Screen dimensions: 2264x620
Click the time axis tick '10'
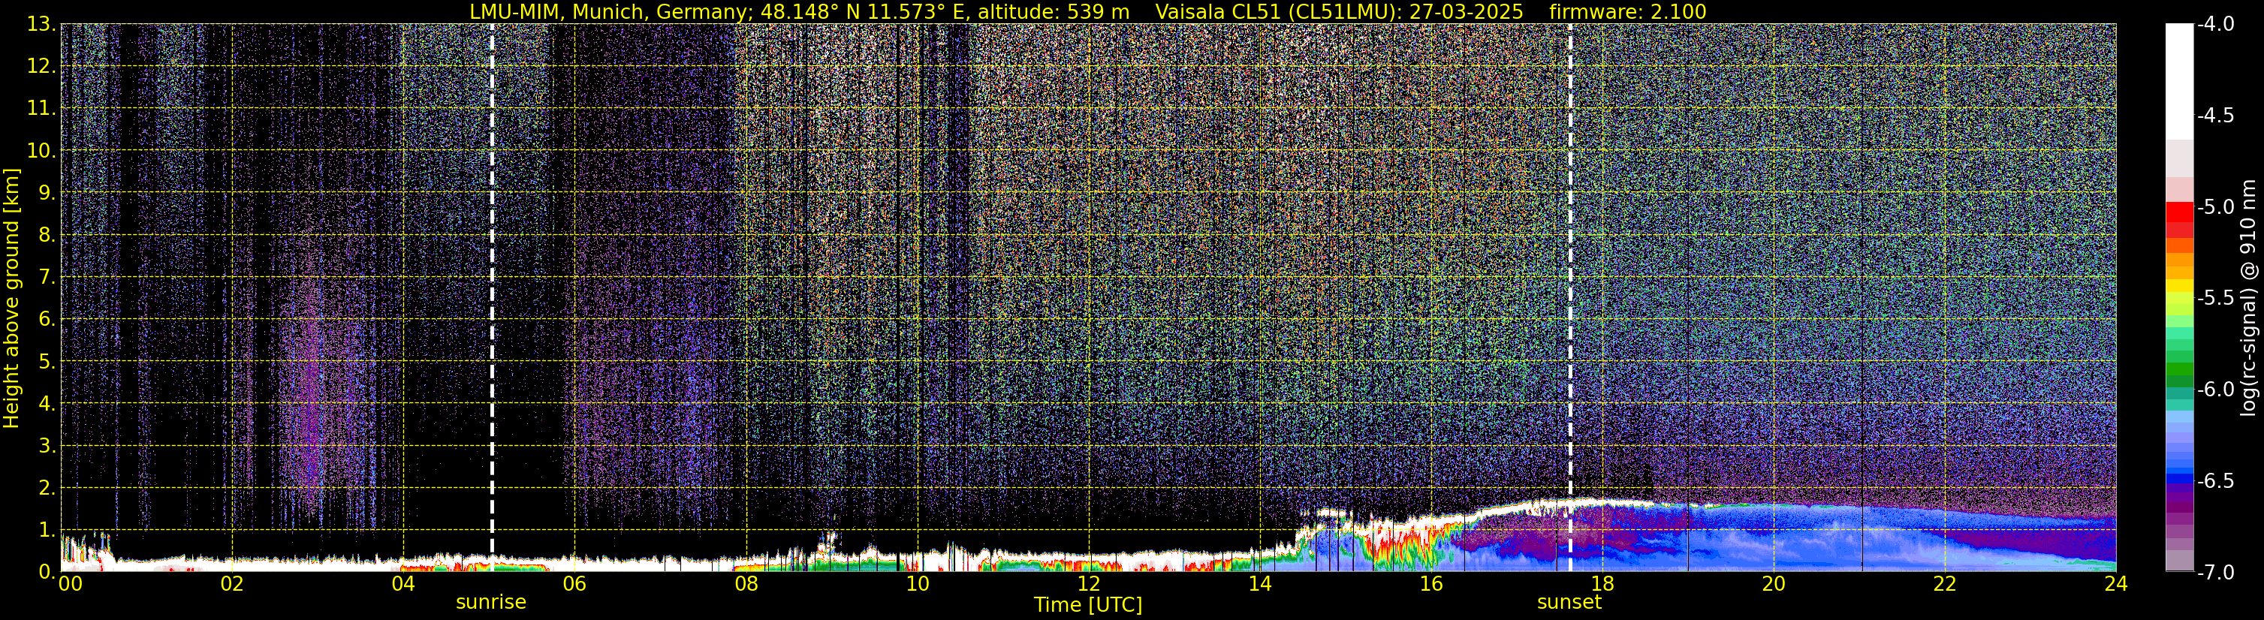[917, 583]
